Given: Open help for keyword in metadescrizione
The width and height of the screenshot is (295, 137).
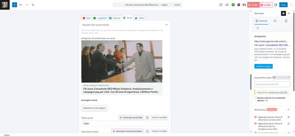Looking at the screenshot, I should pos(289,123).
